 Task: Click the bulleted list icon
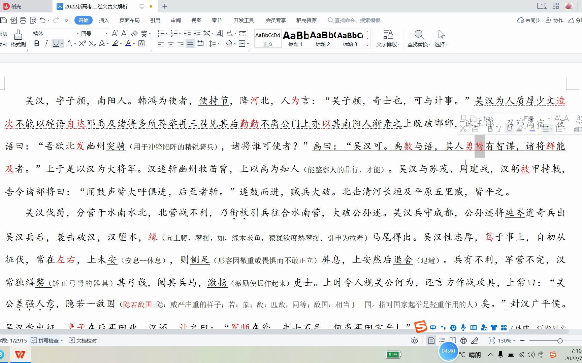click(x=161, y=33)
